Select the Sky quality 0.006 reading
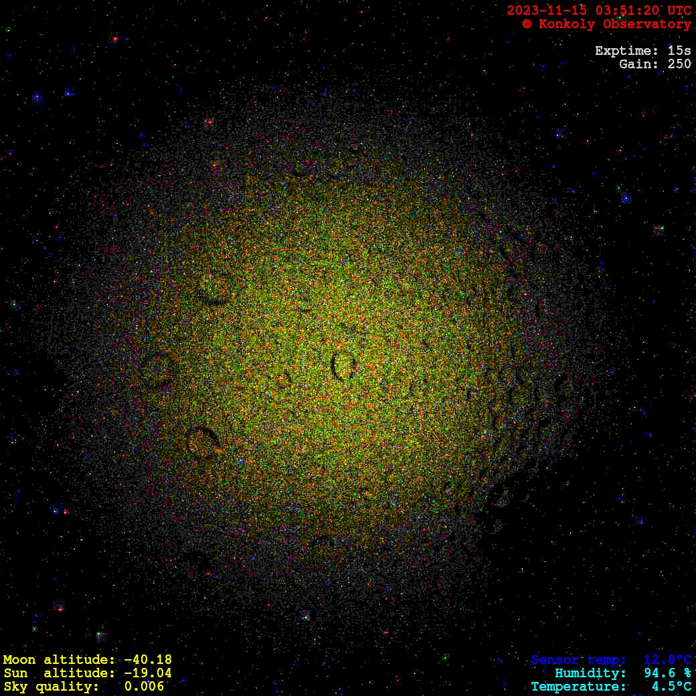The image size is (696, 696). (x=84, y=687)
